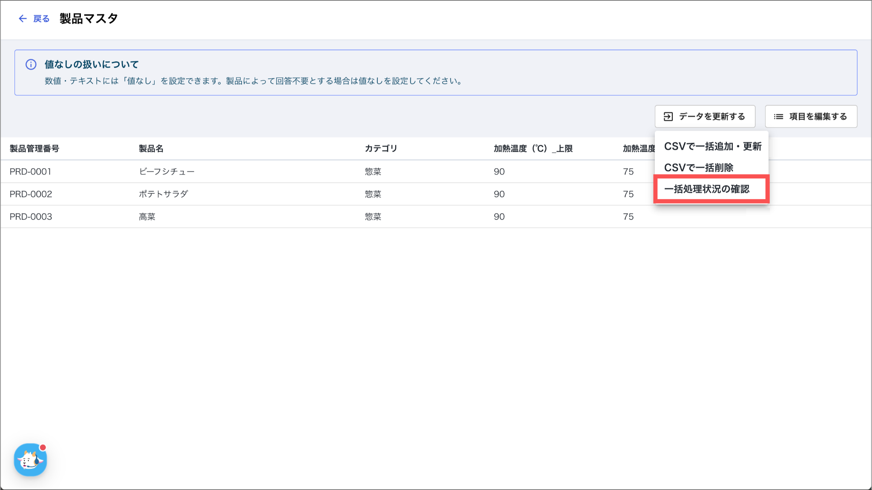Select CSVで一括追加・更新 menu item

712,146
